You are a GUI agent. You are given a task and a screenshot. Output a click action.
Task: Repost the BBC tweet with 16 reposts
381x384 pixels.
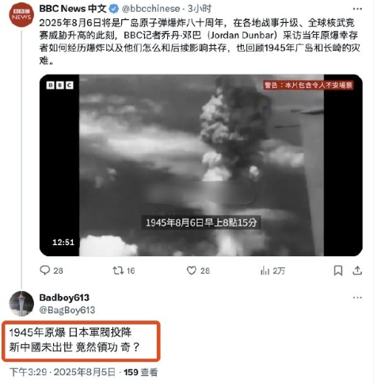click(x=118, y=271)
